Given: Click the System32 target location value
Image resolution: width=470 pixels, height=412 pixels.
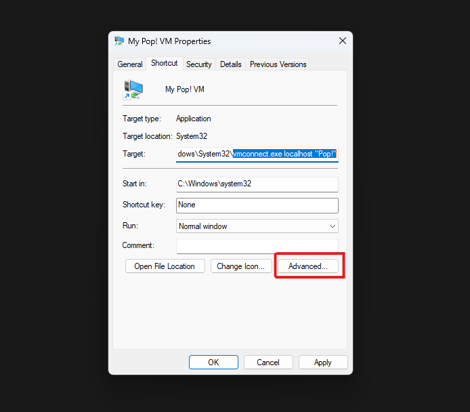Looking at the screenshot, I should click(192, 136).
